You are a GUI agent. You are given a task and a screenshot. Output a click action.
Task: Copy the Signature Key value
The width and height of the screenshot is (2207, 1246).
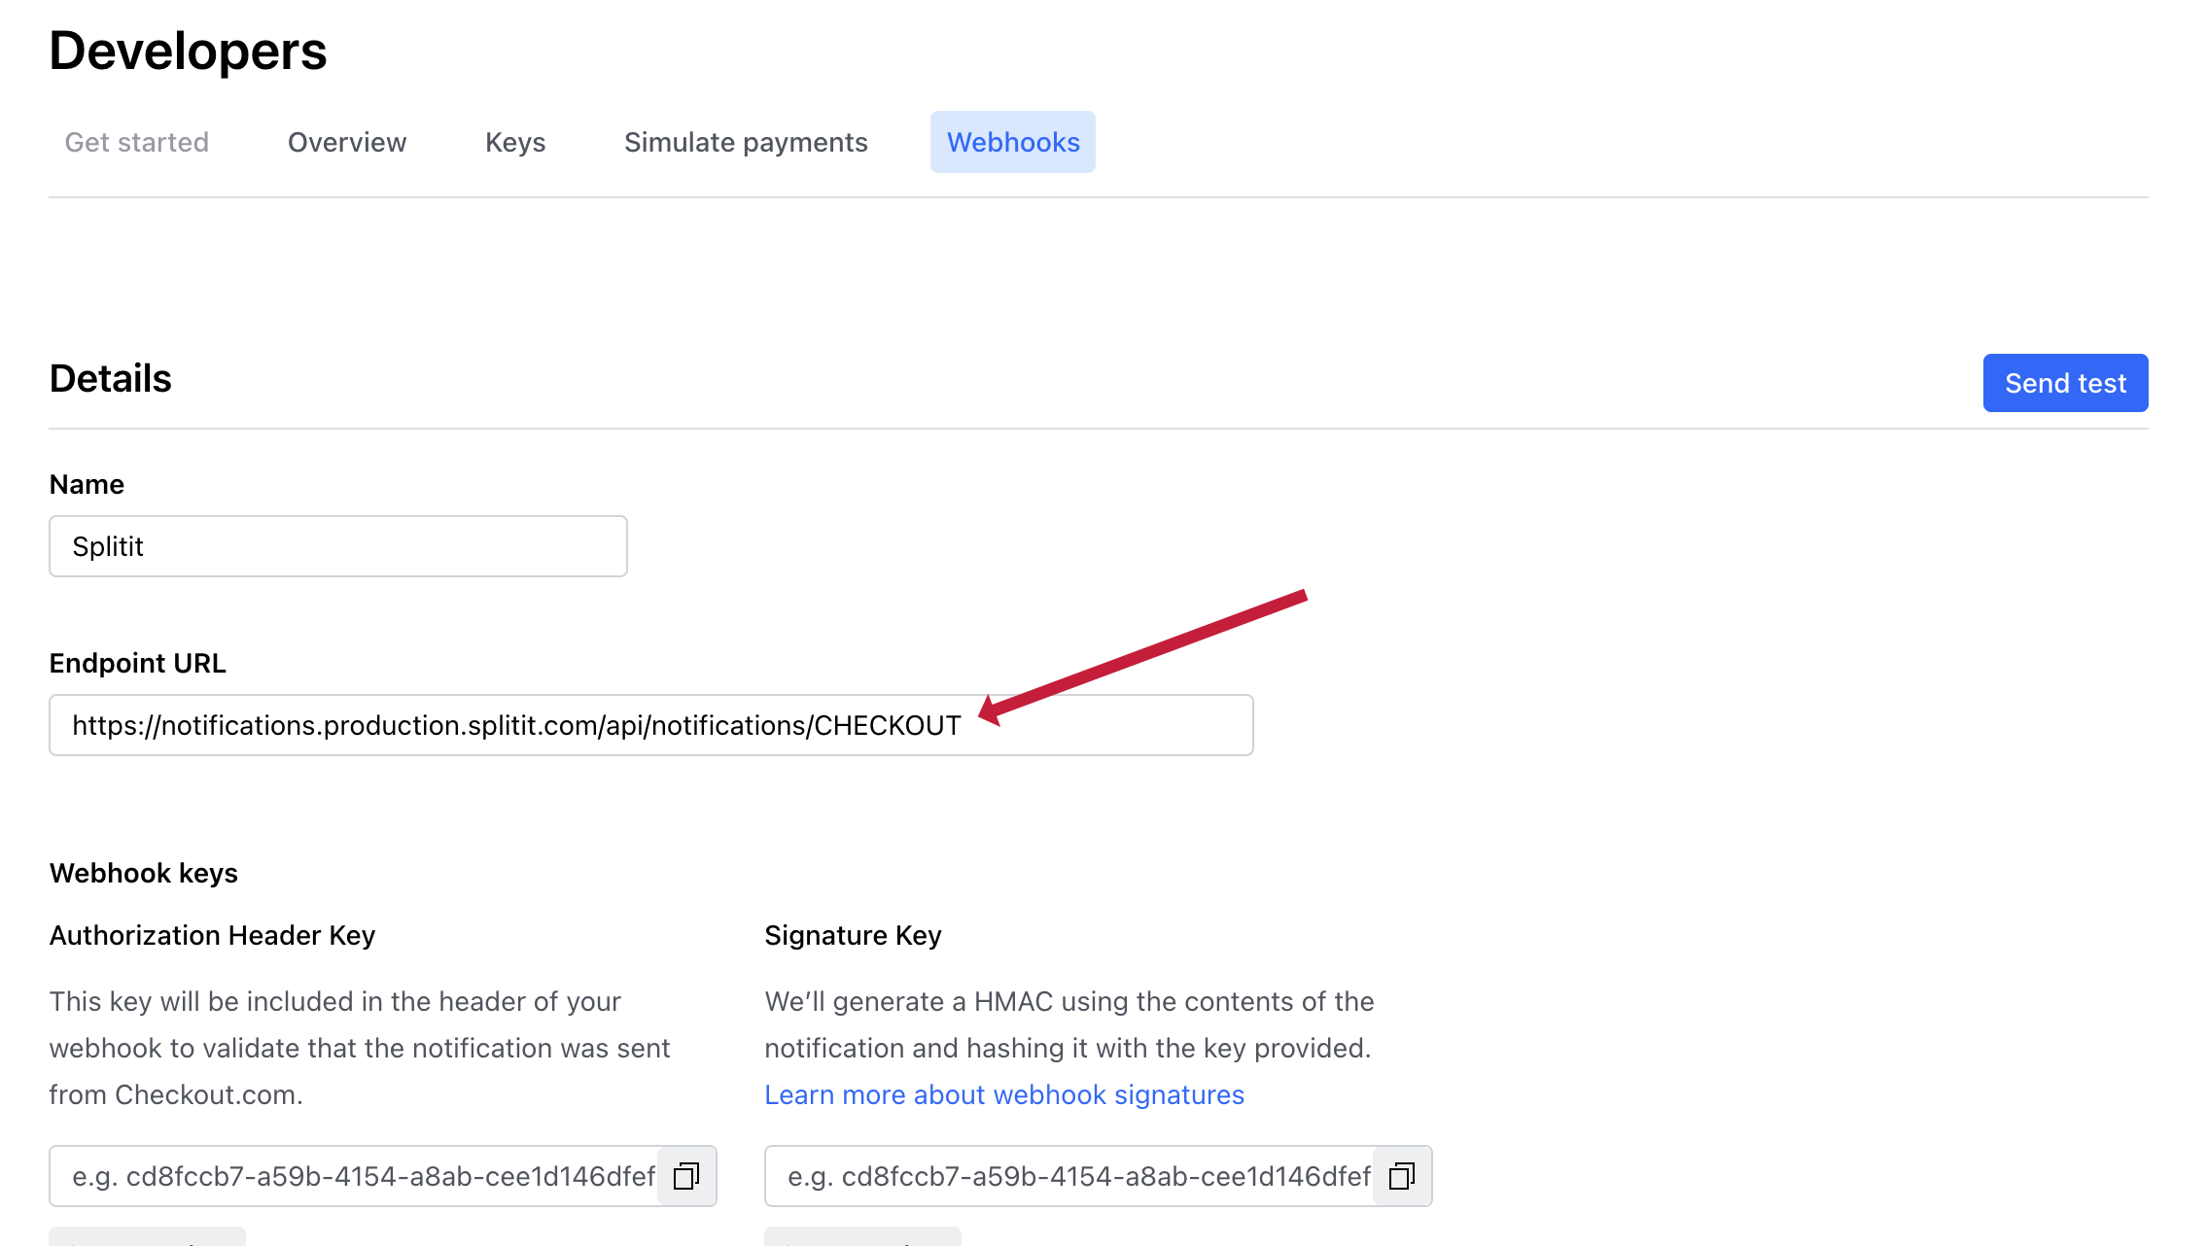(x=1402, y=1176)
